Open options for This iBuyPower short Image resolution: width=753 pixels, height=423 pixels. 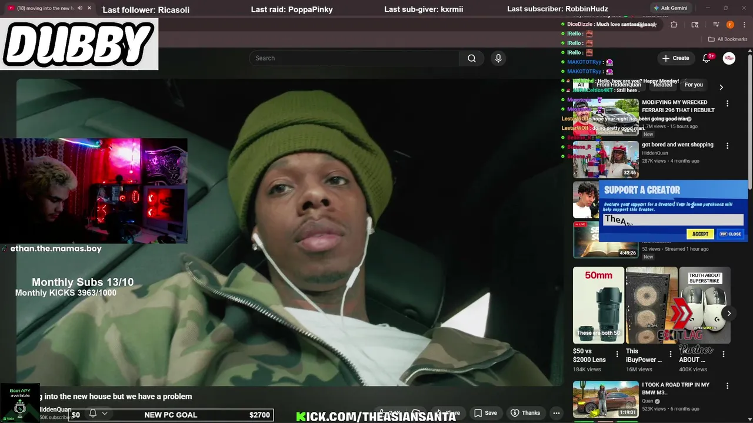[670, 354]
